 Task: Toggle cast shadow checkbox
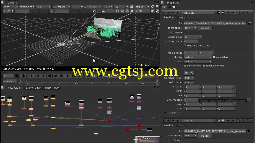pos(185,66)
